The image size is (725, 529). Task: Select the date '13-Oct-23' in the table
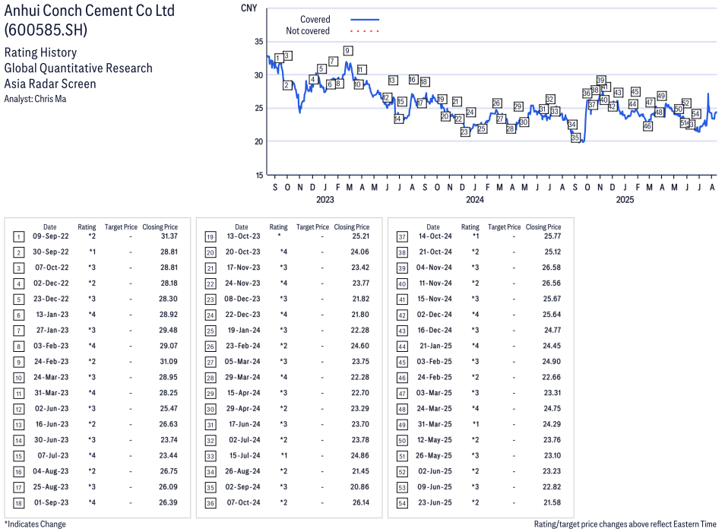(x=243, y=236)
